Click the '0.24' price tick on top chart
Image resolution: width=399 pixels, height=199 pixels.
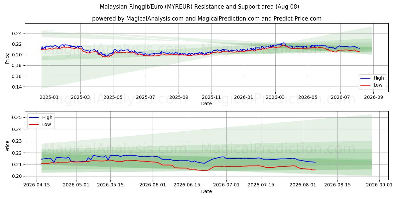(x=17, y=33)
